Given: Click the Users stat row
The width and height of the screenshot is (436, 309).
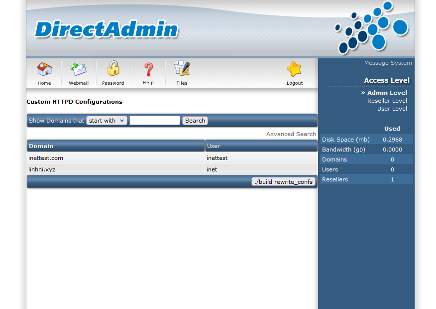Looking at the screenshot, I should point(366,169).
